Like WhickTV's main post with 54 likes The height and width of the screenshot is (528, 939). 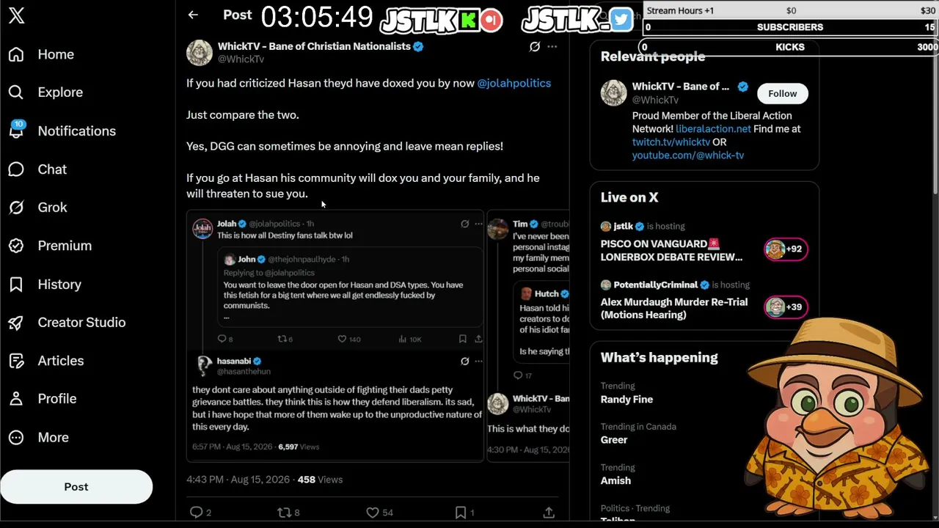tap(373, 513)
